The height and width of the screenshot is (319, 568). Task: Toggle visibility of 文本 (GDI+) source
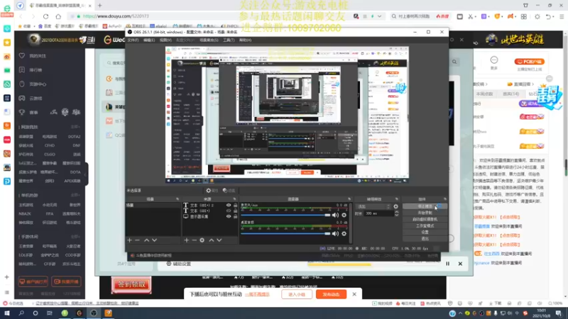(x=229, y=211)
